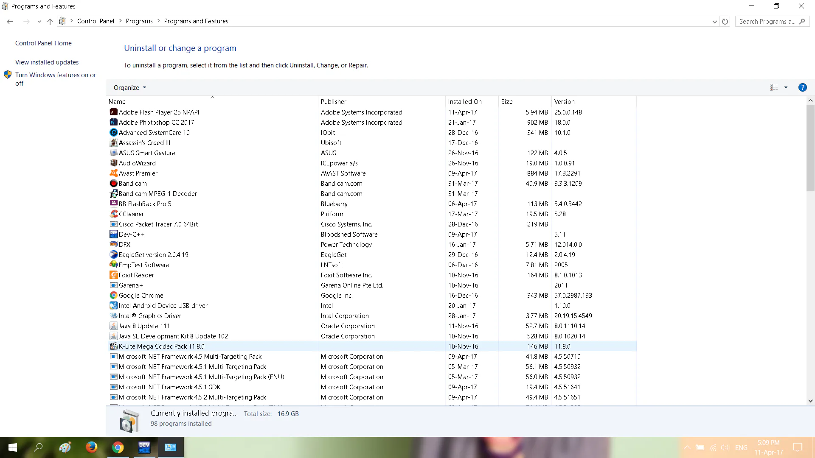The width and height of the screenshot is (815, 458).
Task: Sort programs by Name column
Action: click(x=212, y=101)
